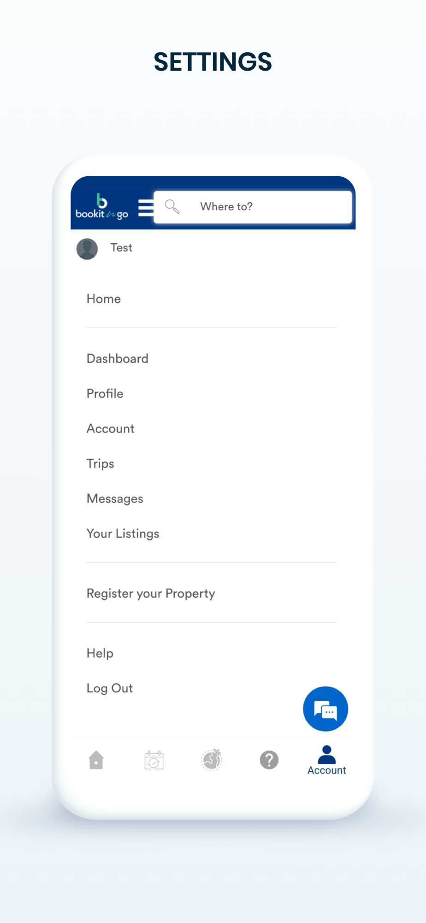Open the calendar bookings icon
The width and height of the screenshot is (426, 923).
click(154, 760)
